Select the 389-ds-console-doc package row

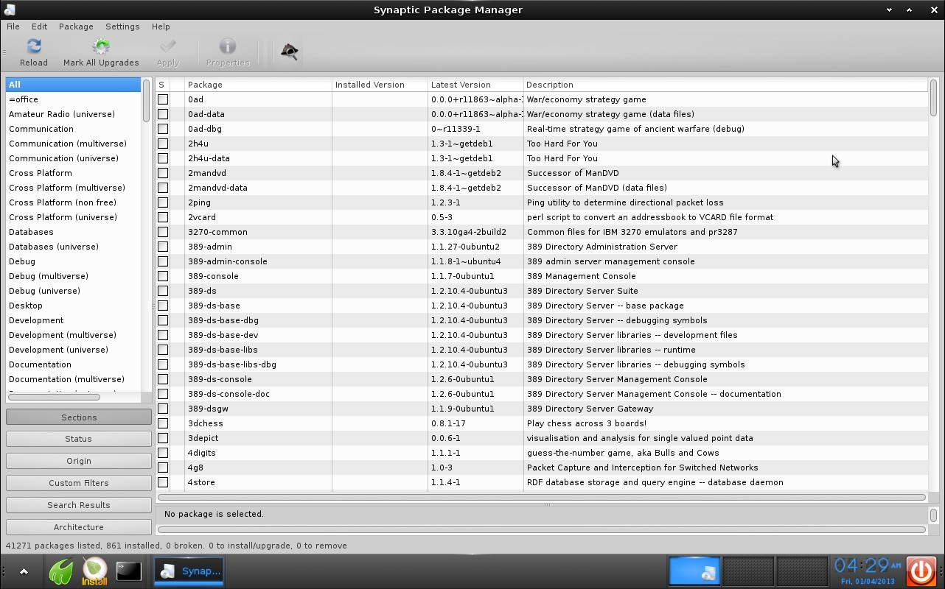point(541,394)
